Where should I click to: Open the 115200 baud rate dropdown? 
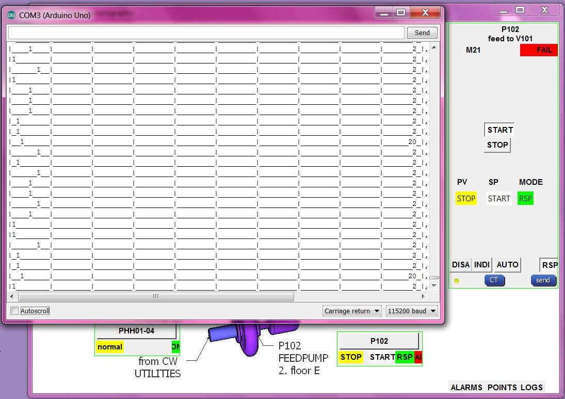coord(412,311)
